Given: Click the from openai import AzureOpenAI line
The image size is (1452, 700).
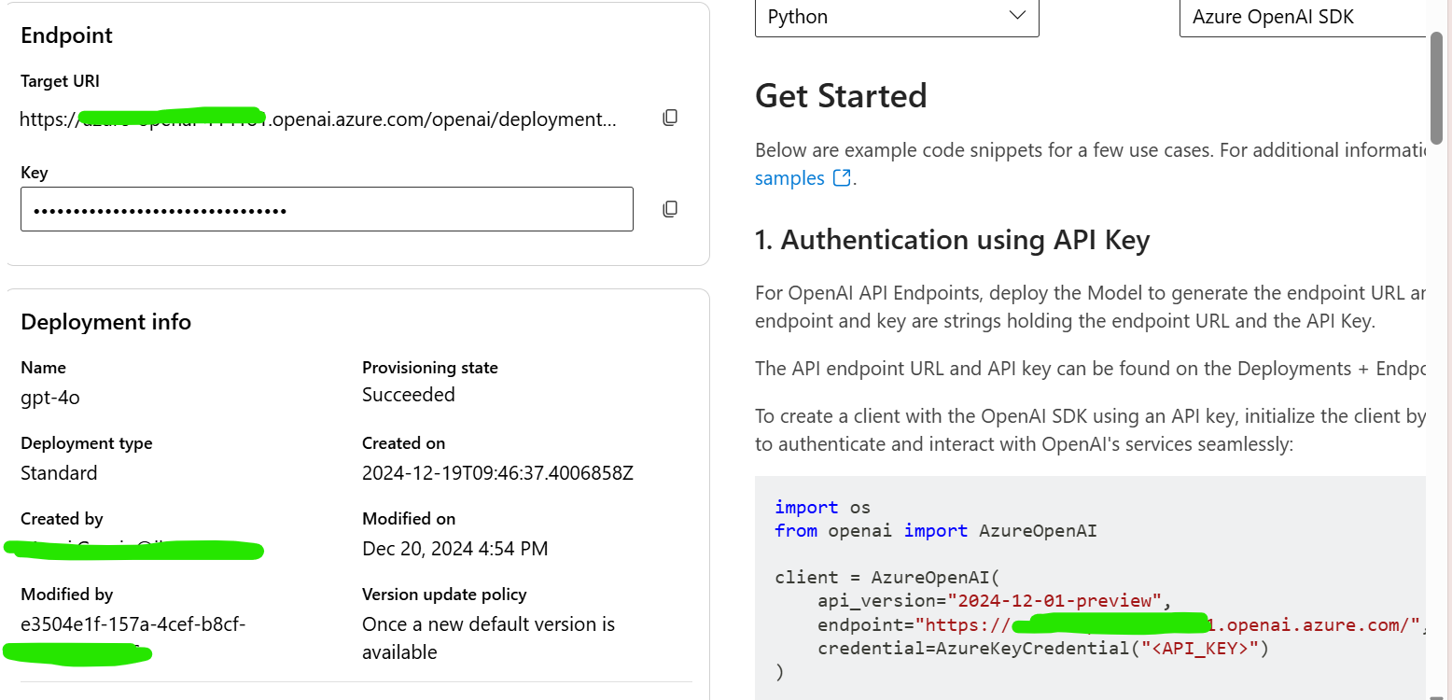Looking at the screenshot, I should click(x=936, y=531).
